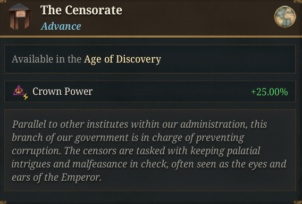302x204 pixels.
Task: Select The Censorate title text
Action: point(81,10)
